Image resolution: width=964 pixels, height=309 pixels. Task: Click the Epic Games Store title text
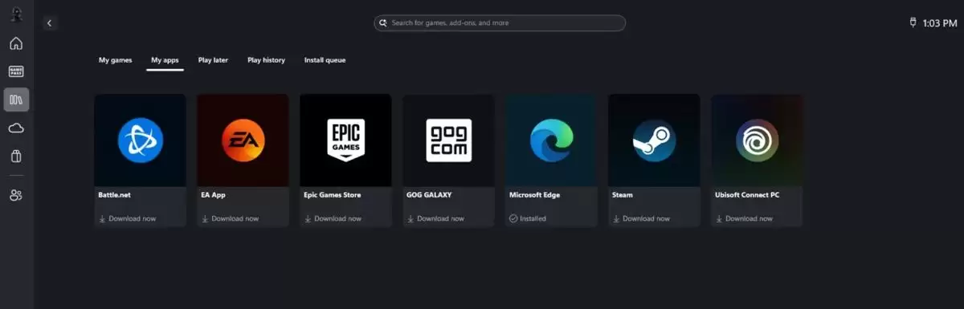tap(333, 195)
